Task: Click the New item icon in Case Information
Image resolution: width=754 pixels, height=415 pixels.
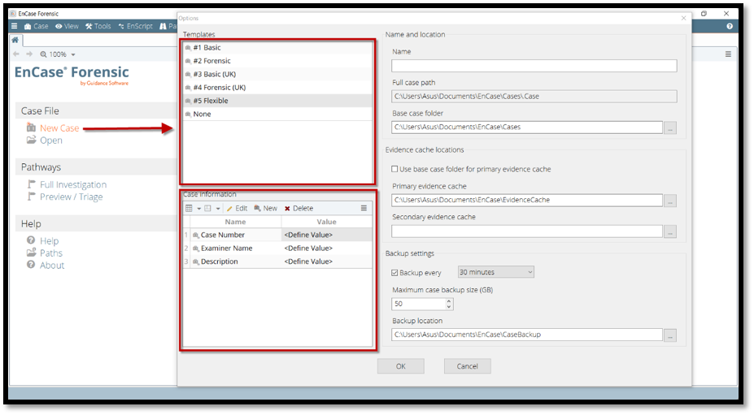Action: coord(258,209)
